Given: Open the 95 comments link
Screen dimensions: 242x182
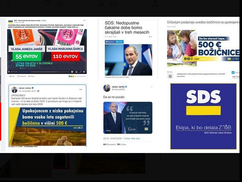Looking at the screenshot, I should click(x=81, y=76).
